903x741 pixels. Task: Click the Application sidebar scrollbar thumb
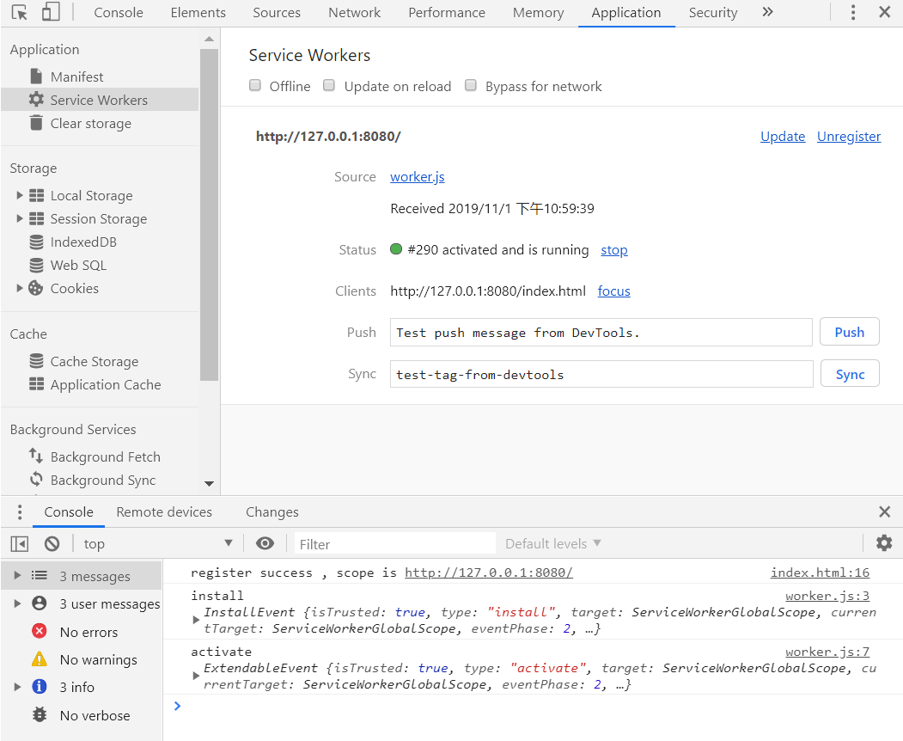(209, 215)
